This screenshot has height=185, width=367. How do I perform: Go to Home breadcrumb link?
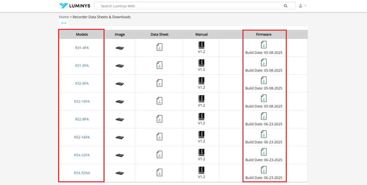coord(64,17)
